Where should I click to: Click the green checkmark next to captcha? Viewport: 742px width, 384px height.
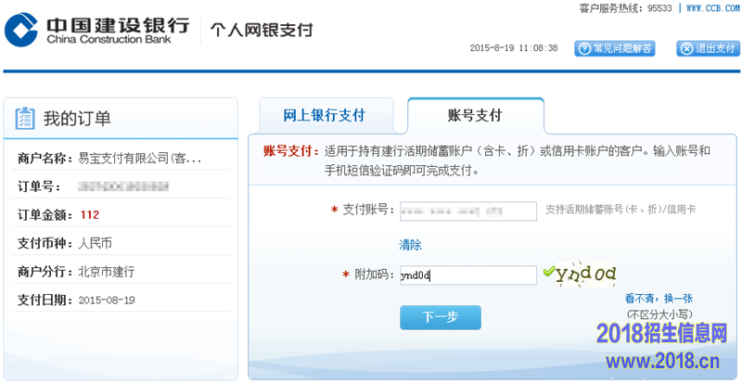(548, 272)
